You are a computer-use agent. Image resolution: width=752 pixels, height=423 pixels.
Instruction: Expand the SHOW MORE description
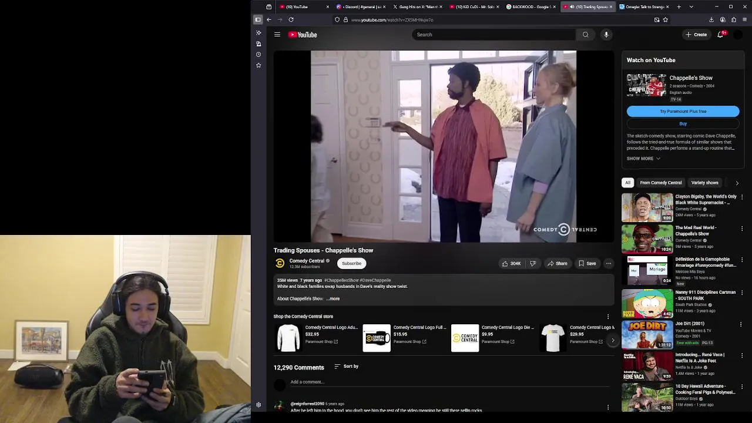(x=643, y=159)
